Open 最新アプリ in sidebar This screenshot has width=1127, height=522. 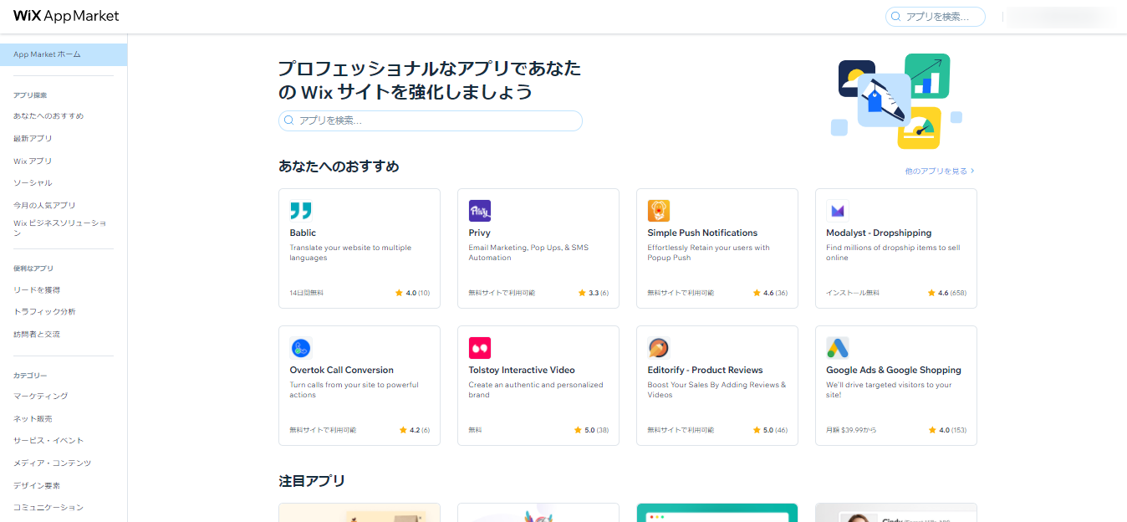click(33, 139)
